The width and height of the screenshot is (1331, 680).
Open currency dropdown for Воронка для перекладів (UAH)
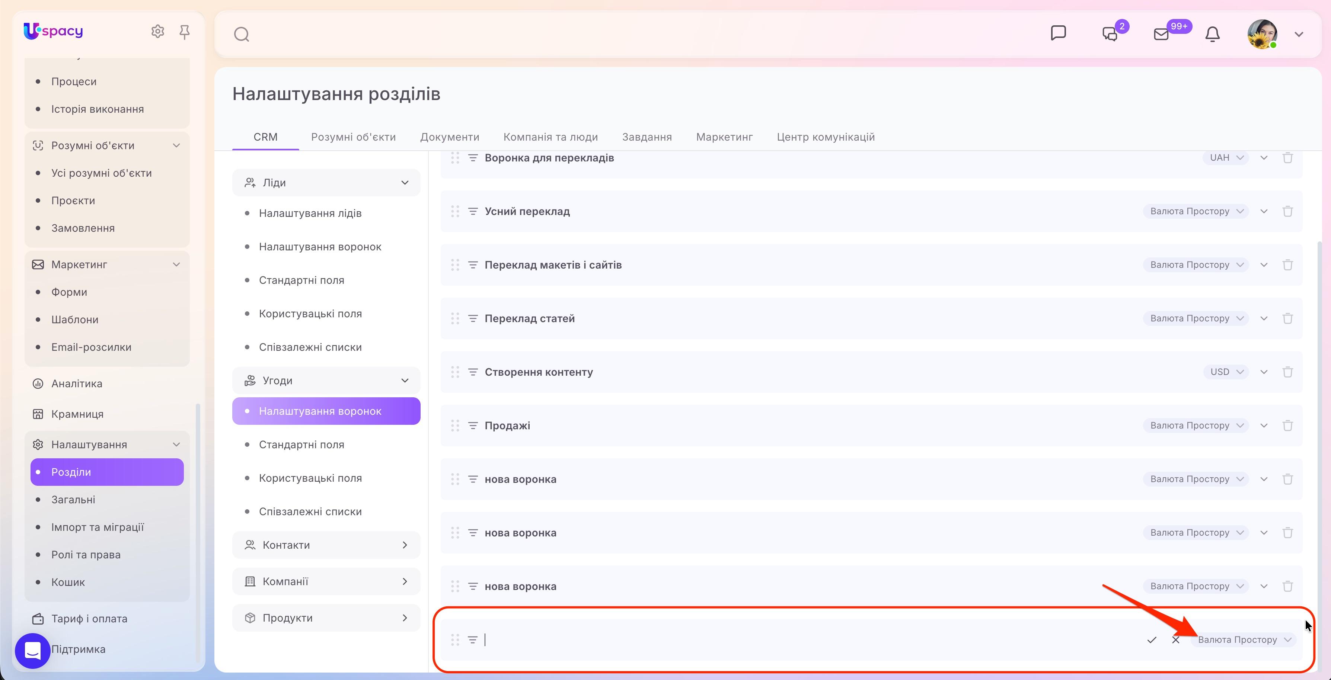tap(1226, 157)
